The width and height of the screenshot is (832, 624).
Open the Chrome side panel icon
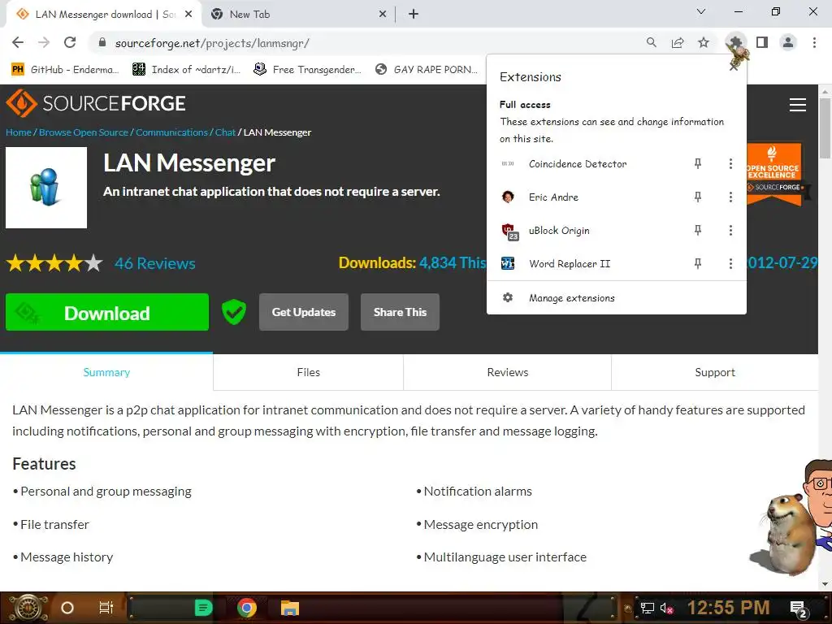click(x=762, y=42)
